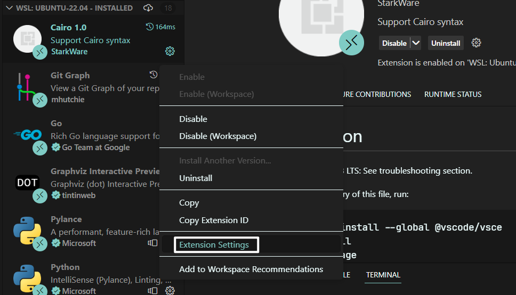516x295 pixels.
Task: Choose Extension Settings from context menu
Action: click(x=214, y=245)
